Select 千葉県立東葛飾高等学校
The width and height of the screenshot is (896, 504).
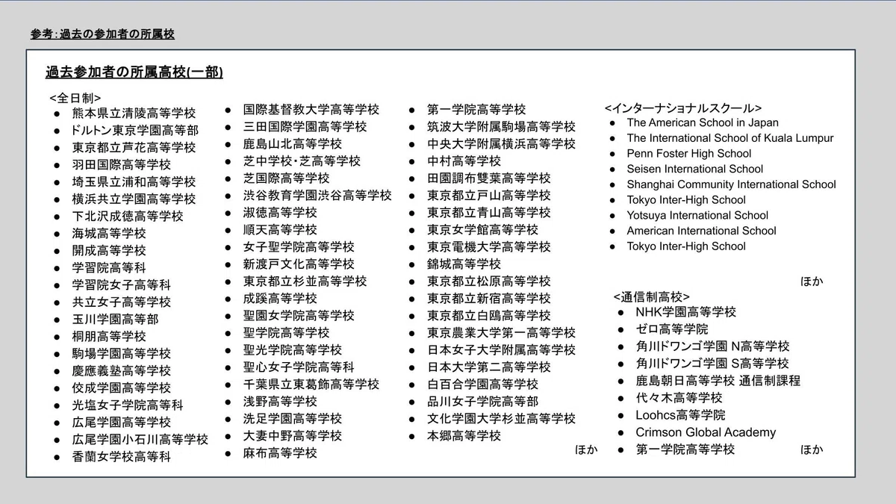pos(311,385)
